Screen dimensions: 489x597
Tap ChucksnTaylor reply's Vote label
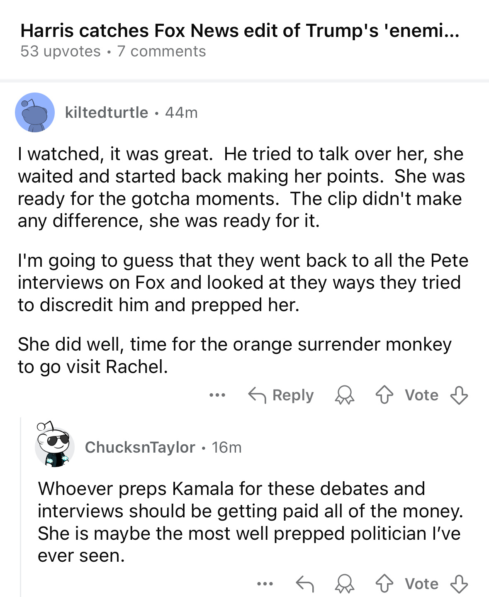pyautogui.click(x=421, y=584)
